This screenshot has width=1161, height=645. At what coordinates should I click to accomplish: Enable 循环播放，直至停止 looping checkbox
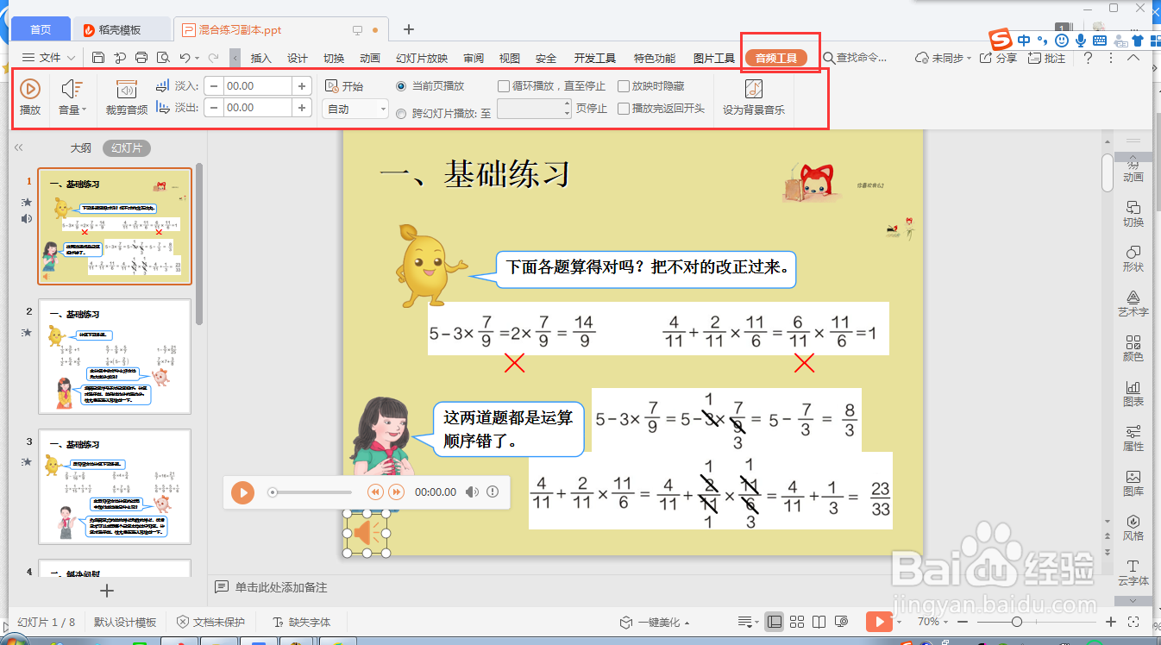[505, 84]
